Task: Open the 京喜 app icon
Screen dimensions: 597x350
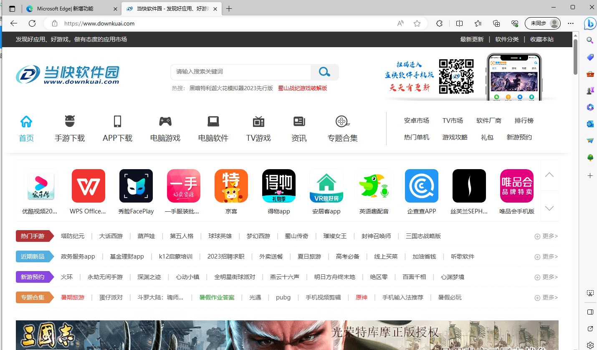Action: (231, 186)
